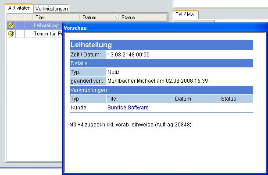Click the Typ value Notiz
Viewport: 268px width, 175px height.
click(114, 72)
